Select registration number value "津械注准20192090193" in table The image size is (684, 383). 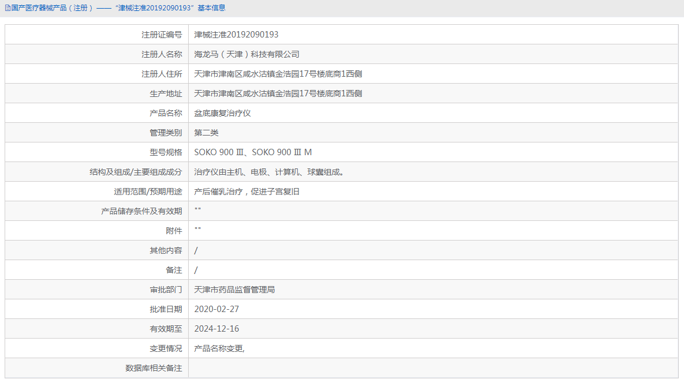pos(236,35)
